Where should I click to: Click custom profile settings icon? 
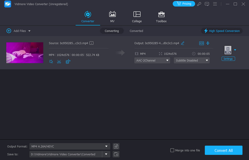click(116, 146)
